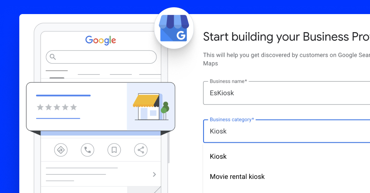Click the right chevron arrow in mockup
The width and height of the screenshot is (370, 193).
pos(154,175)
